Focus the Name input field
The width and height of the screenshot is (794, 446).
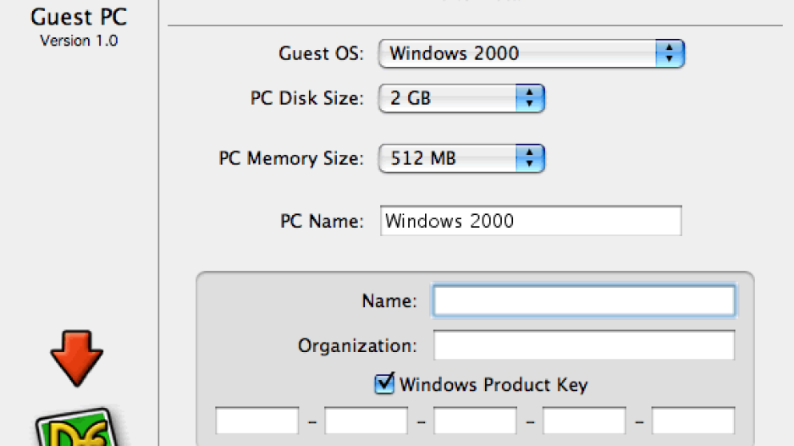pyautogui.click(x=584, y=300)
